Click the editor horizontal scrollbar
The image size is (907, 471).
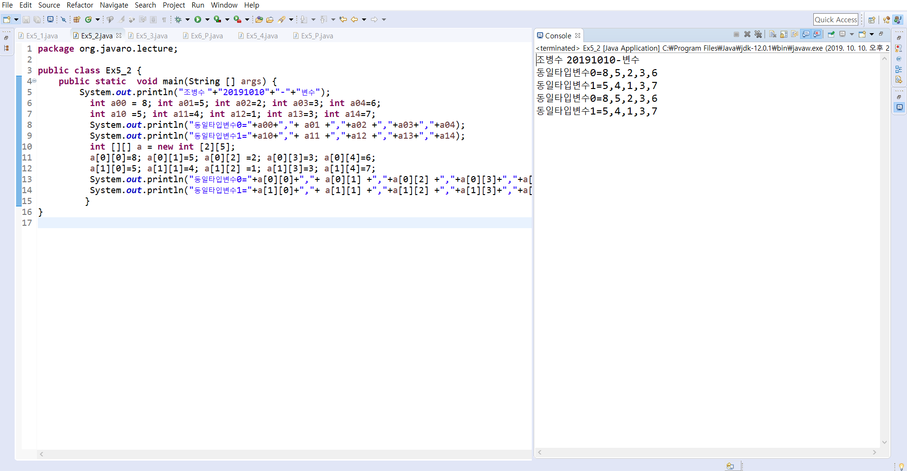tap(285, 454)
